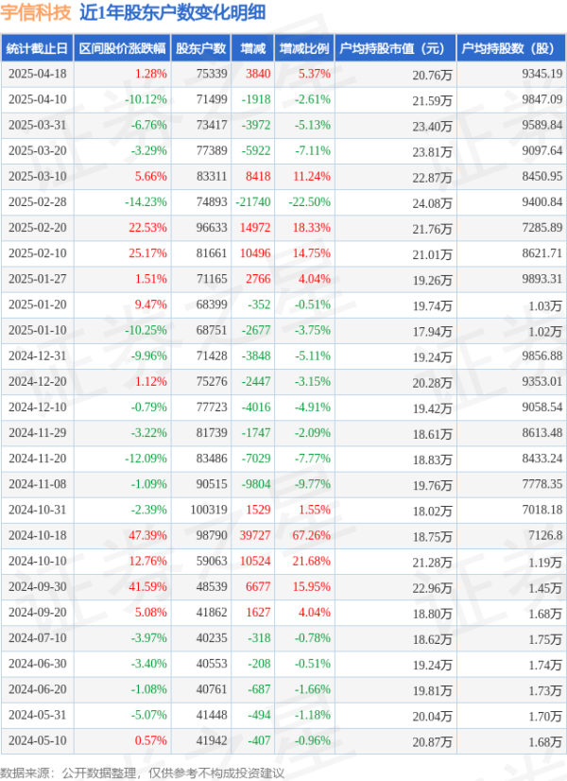Viewport: 567px width, 781px height.
Task: Click the average shares value 7126.8
Action: 545,535
